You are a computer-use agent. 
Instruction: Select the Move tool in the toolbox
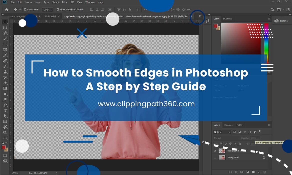pyautogui.click(x=5, y=22)
